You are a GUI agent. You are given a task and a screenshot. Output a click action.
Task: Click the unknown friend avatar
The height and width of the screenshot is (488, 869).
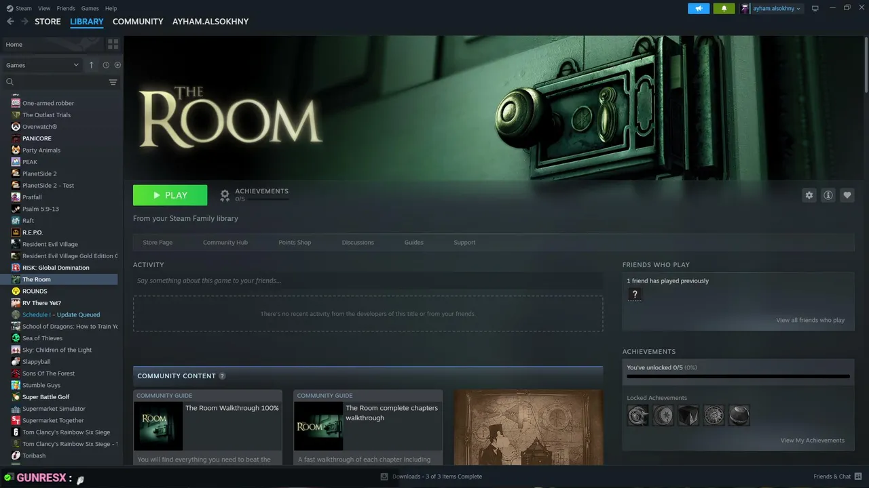pyautogui.click(x=635, y=294)
